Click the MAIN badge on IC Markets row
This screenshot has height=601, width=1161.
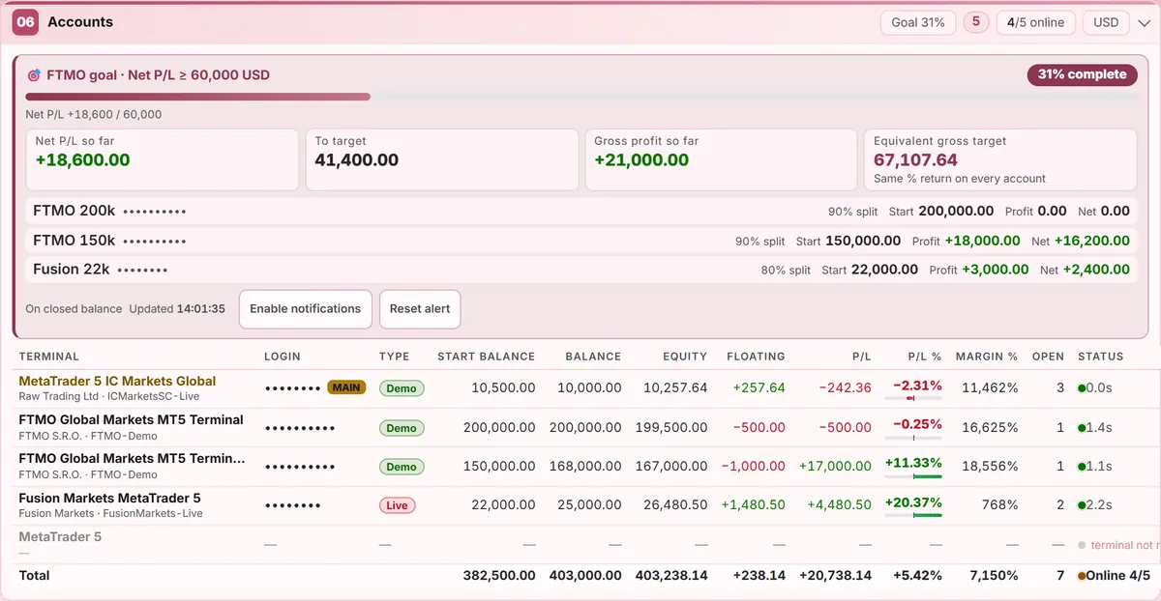[346, 387]
